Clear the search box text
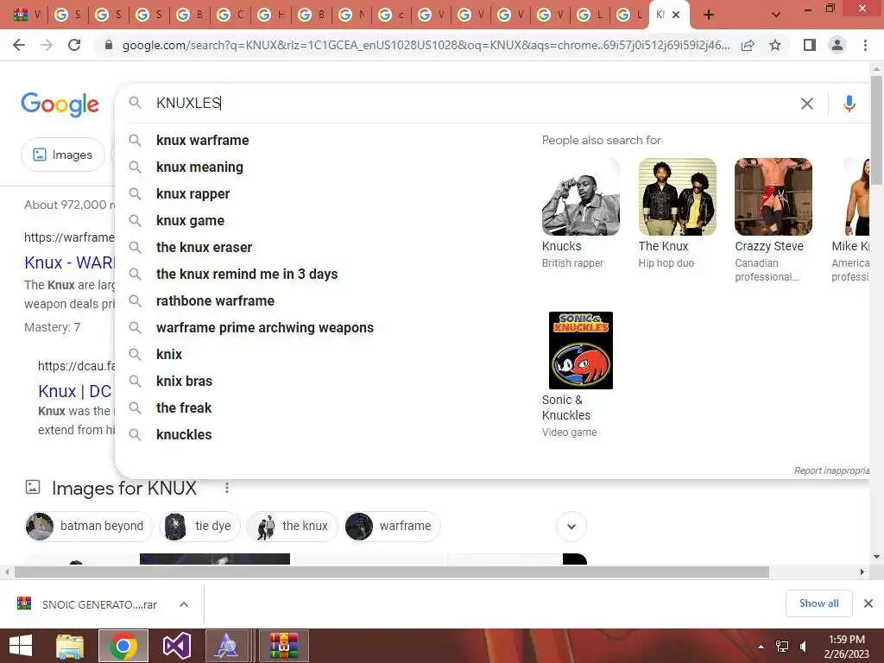The height and width of the screenshot is (663, 884). [807, 104]
